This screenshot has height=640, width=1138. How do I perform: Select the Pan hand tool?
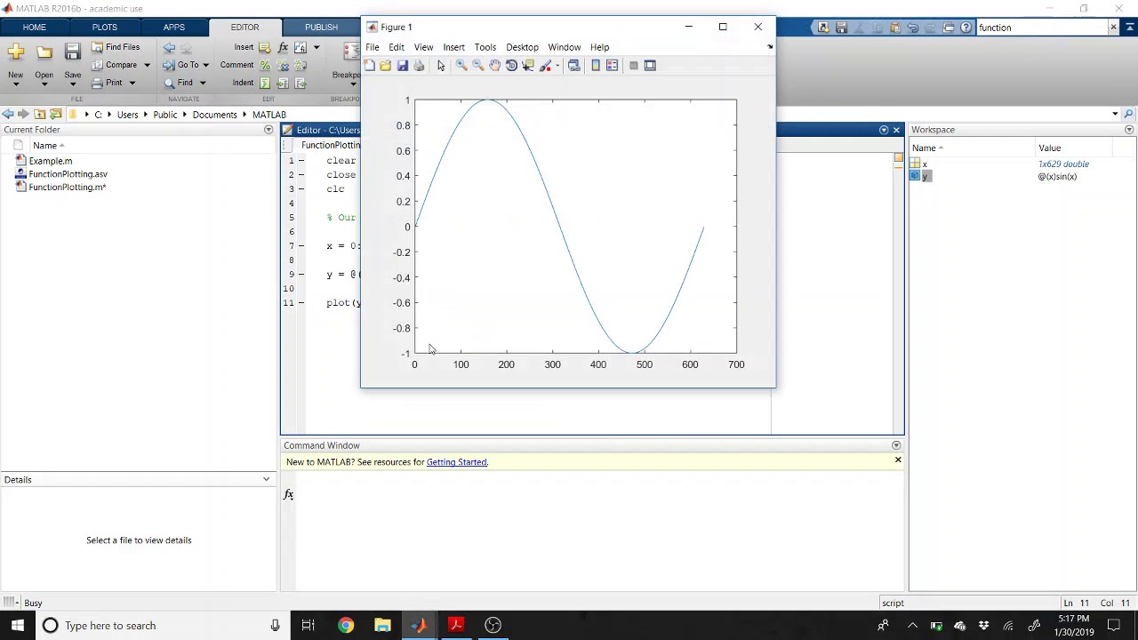(x=494, y=66)
